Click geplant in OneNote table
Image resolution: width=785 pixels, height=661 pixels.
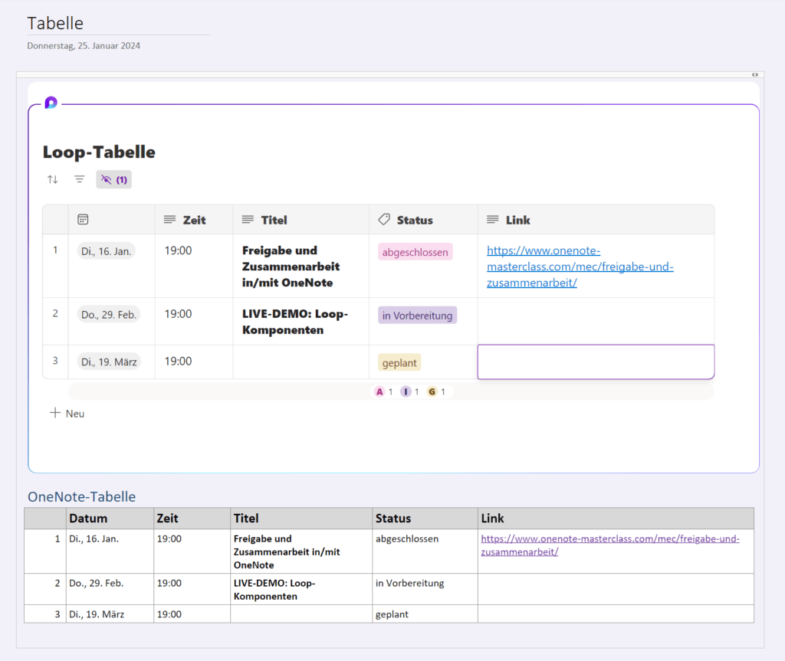point(392,614)
